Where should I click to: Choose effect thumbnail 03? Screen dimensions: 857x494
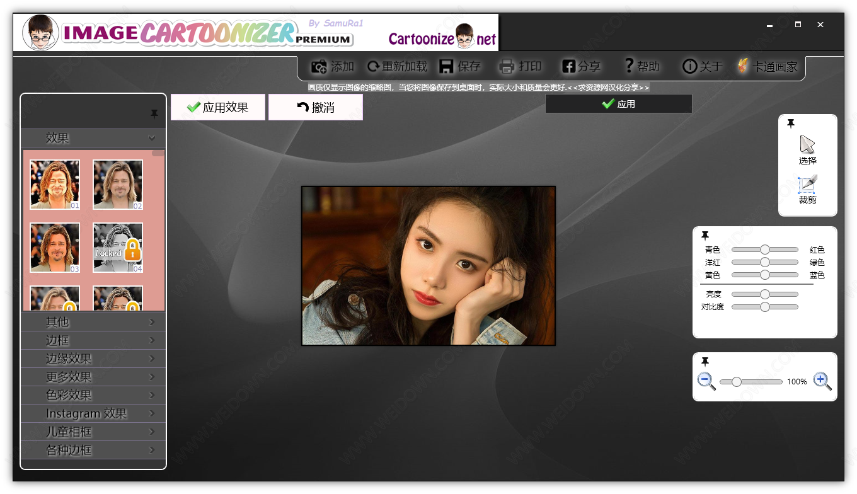coord(55,248)
